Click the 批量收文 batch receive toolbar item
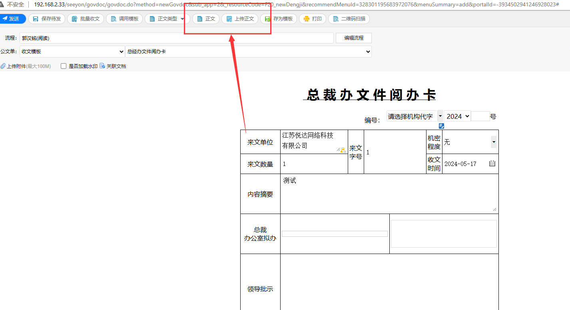570x310 pixels. tap(86, 19)
